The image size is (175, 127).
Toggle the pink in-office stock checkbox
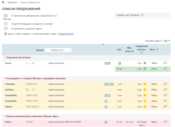(x=6, y=28)
